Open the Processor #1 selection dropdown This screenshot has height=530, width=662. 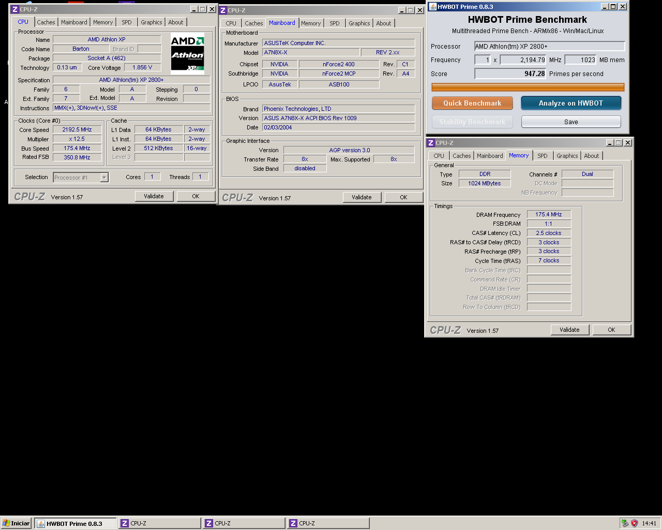click(x=81, y=178)
